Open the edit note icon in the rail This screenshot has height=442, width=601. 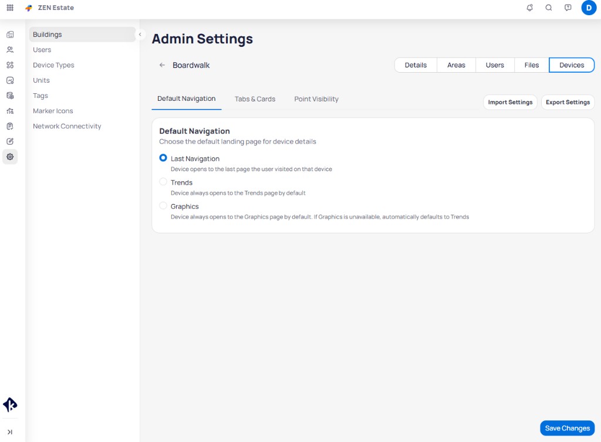(10, 142)
